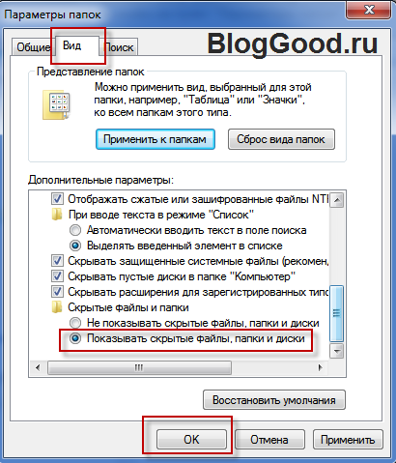
Task: Toggle Скрывать расширения для зарегистрированных типов
Action: point(57,292)
